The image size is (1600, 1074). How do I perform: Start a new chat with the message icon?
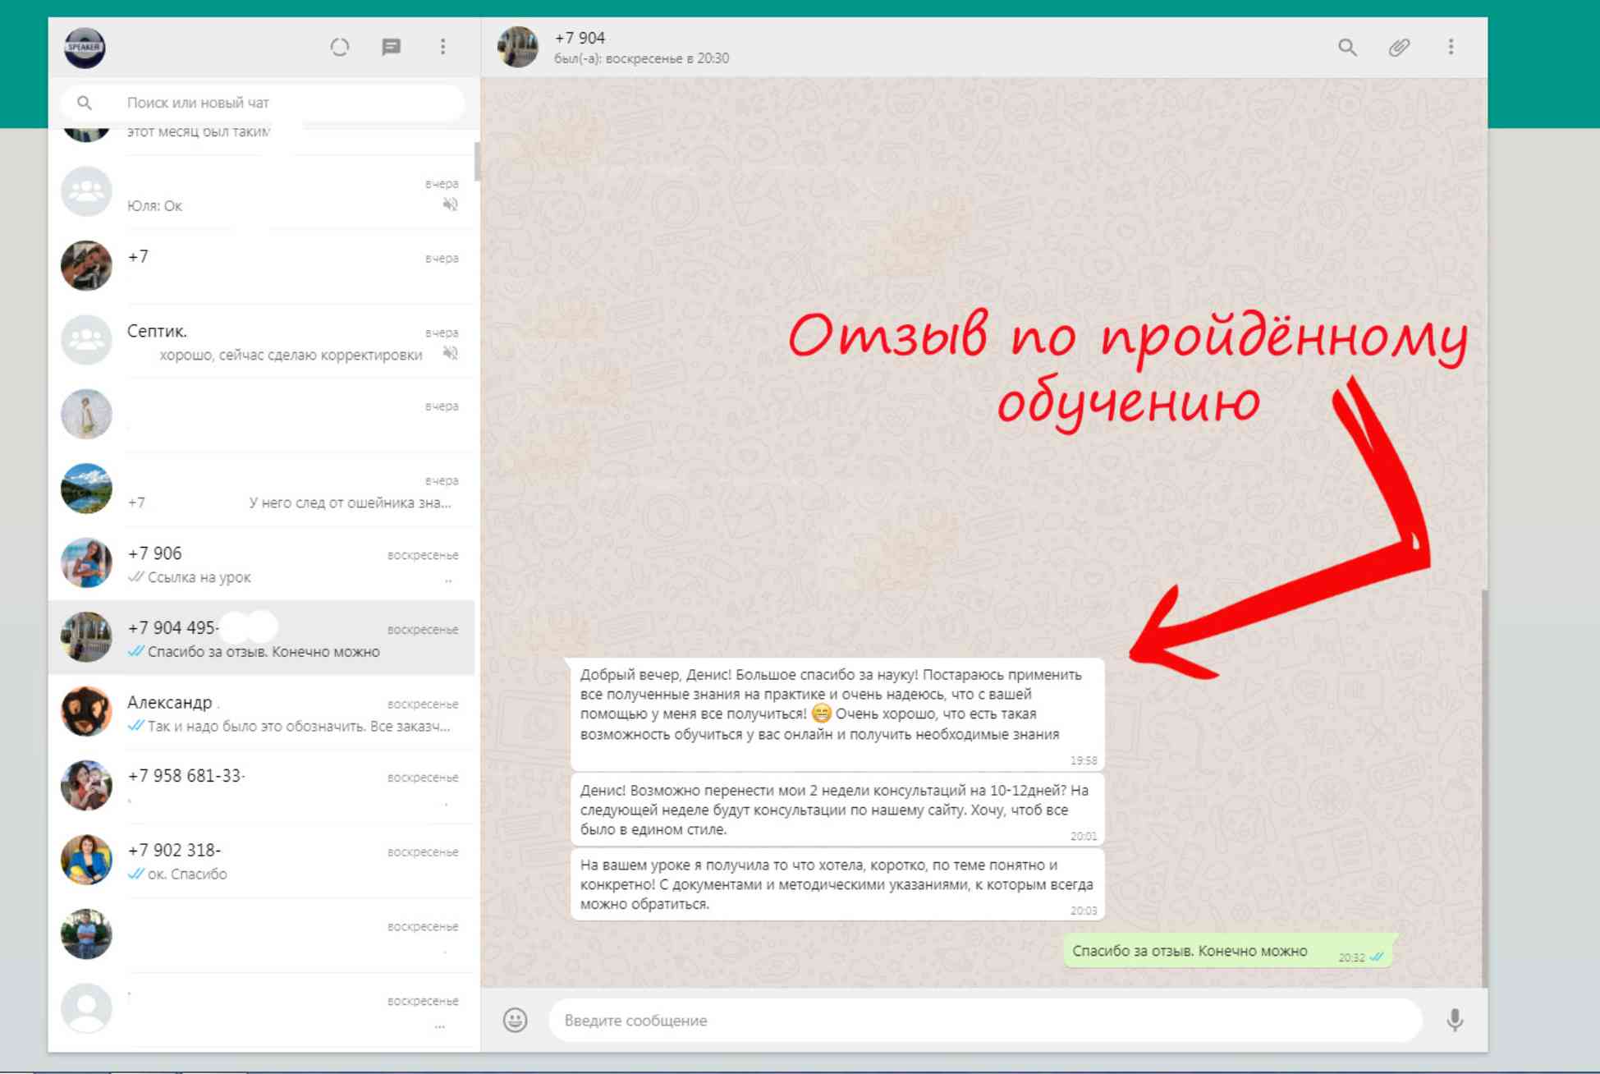click(x=392, y=48)
